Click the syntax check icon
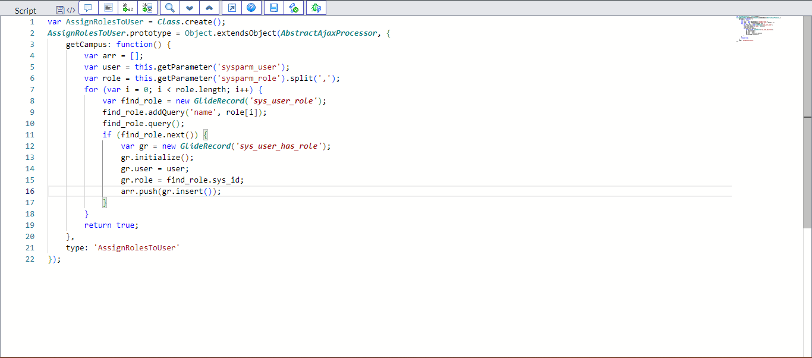The height and width of the screenshot is (358, 812). click(x=294, y=7)
